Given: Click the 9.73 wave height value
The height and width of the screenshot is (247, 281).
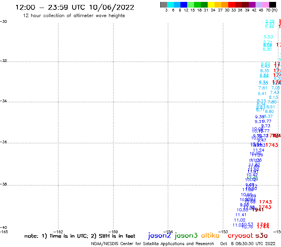Looking at the screenshot, I should click(265, 126).
